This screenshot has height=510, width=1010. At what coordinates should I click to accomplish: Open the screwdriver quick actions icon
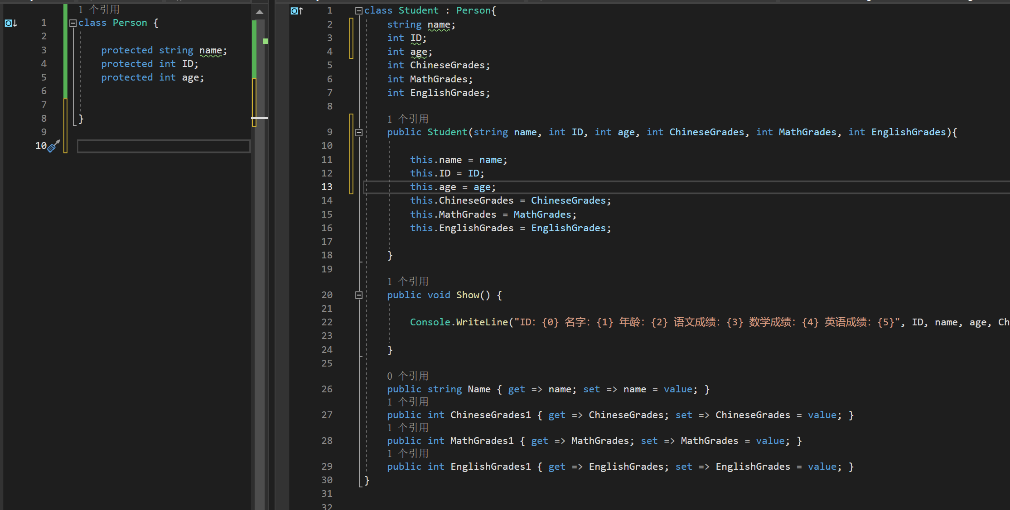pos(54,146)
